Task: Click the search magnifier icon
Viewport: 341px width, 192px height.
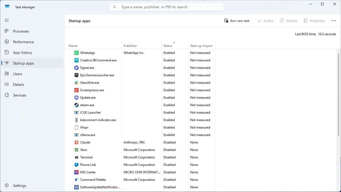Action: tap(115, 7)
